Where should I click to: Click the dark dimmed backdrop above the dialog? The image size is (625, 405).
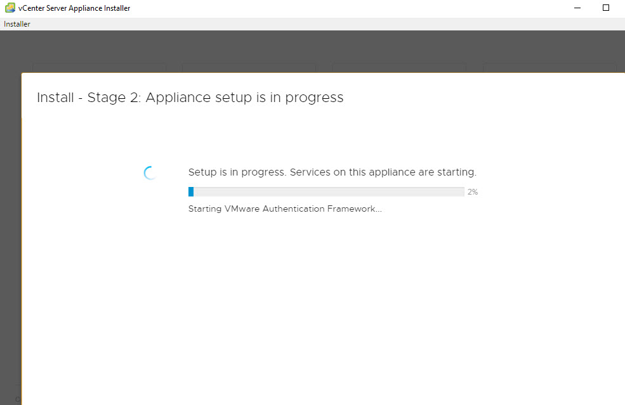317,48
